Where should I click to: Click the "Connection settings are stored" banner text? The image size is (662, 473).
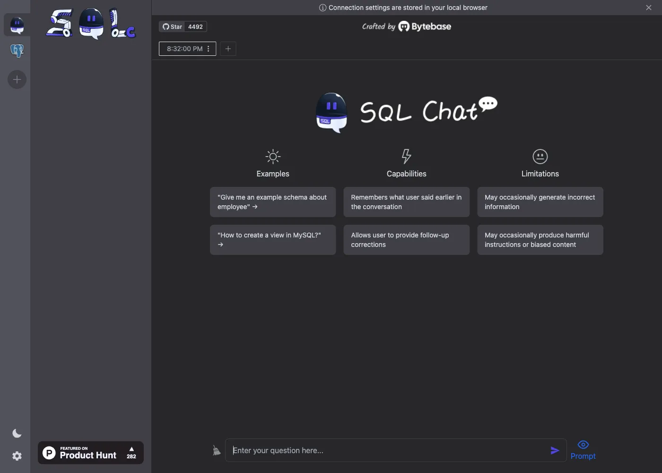click(x=408, y=8)
